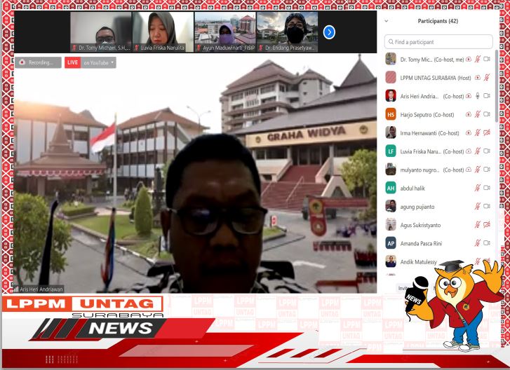Click the cloud recording icon for mulyanto nugro..
Viewport: 510px width, 370px height.
click(469, 170)
